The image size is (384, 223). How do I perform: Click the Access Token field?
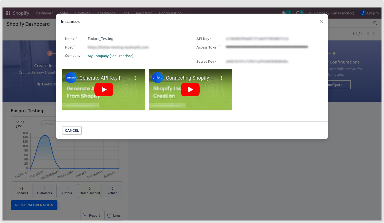(267, 47)
